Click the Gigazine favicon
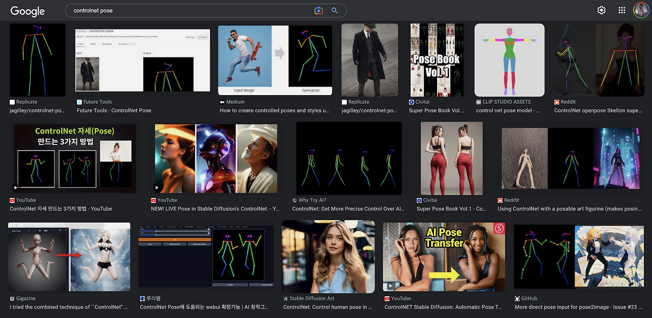Image resolution: width=652 pixels, height=318 pixels. click(12, 299)
